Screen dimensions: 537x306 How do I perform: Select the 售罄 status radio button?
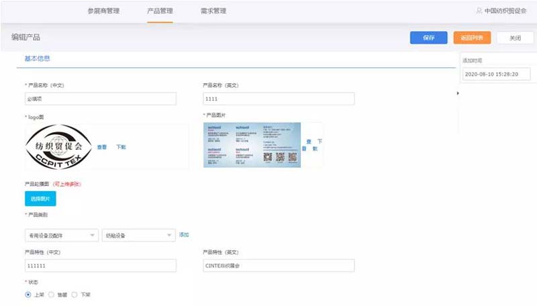(x=52, y=294)
